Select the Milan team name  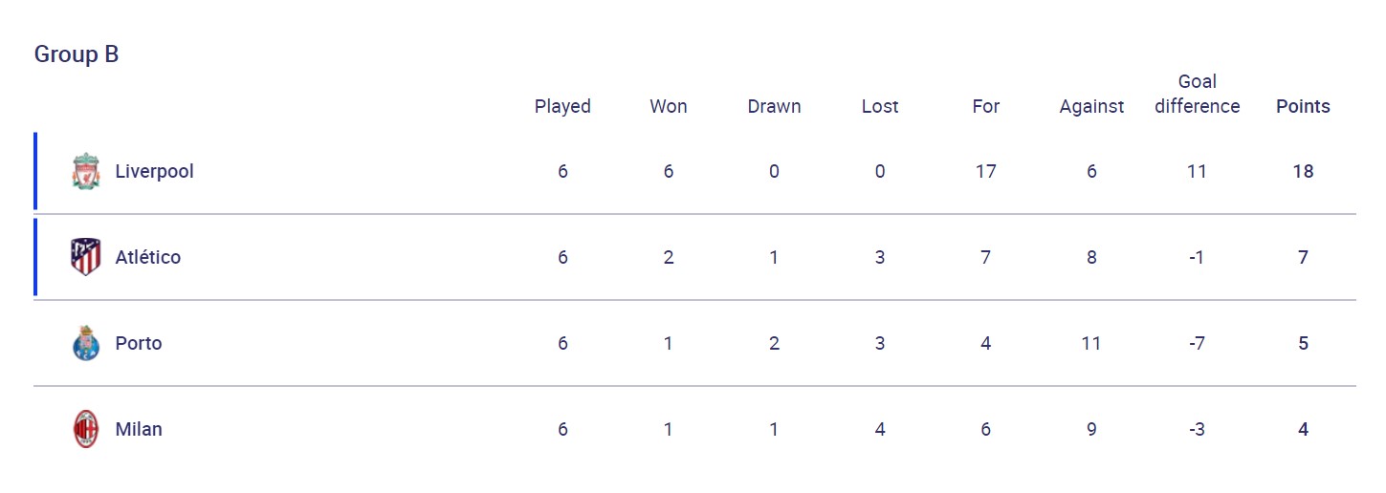click(x=139, y=430)
